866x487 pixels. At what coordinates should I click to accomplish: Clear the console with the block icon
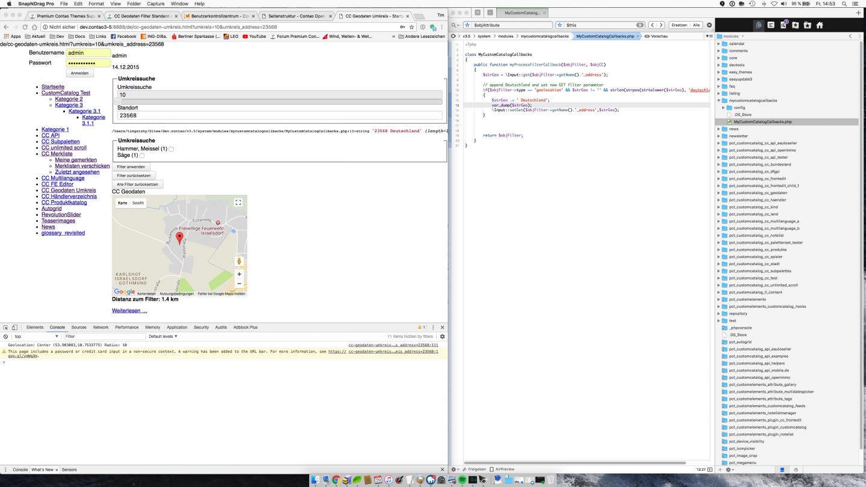coord(6,337)
